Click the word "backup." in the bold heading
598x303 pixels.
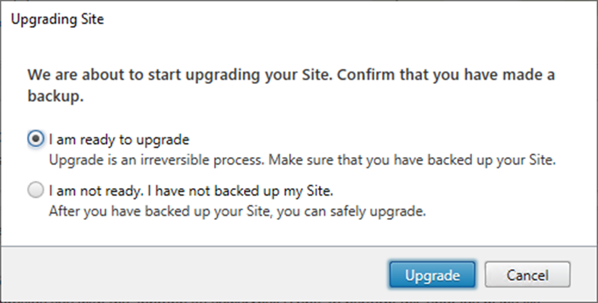pos(56,96)
